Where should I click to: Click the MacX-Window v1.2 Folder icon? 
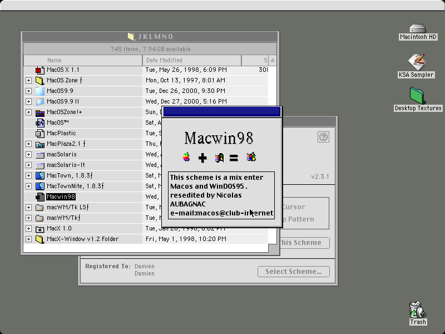pos(39,239)
